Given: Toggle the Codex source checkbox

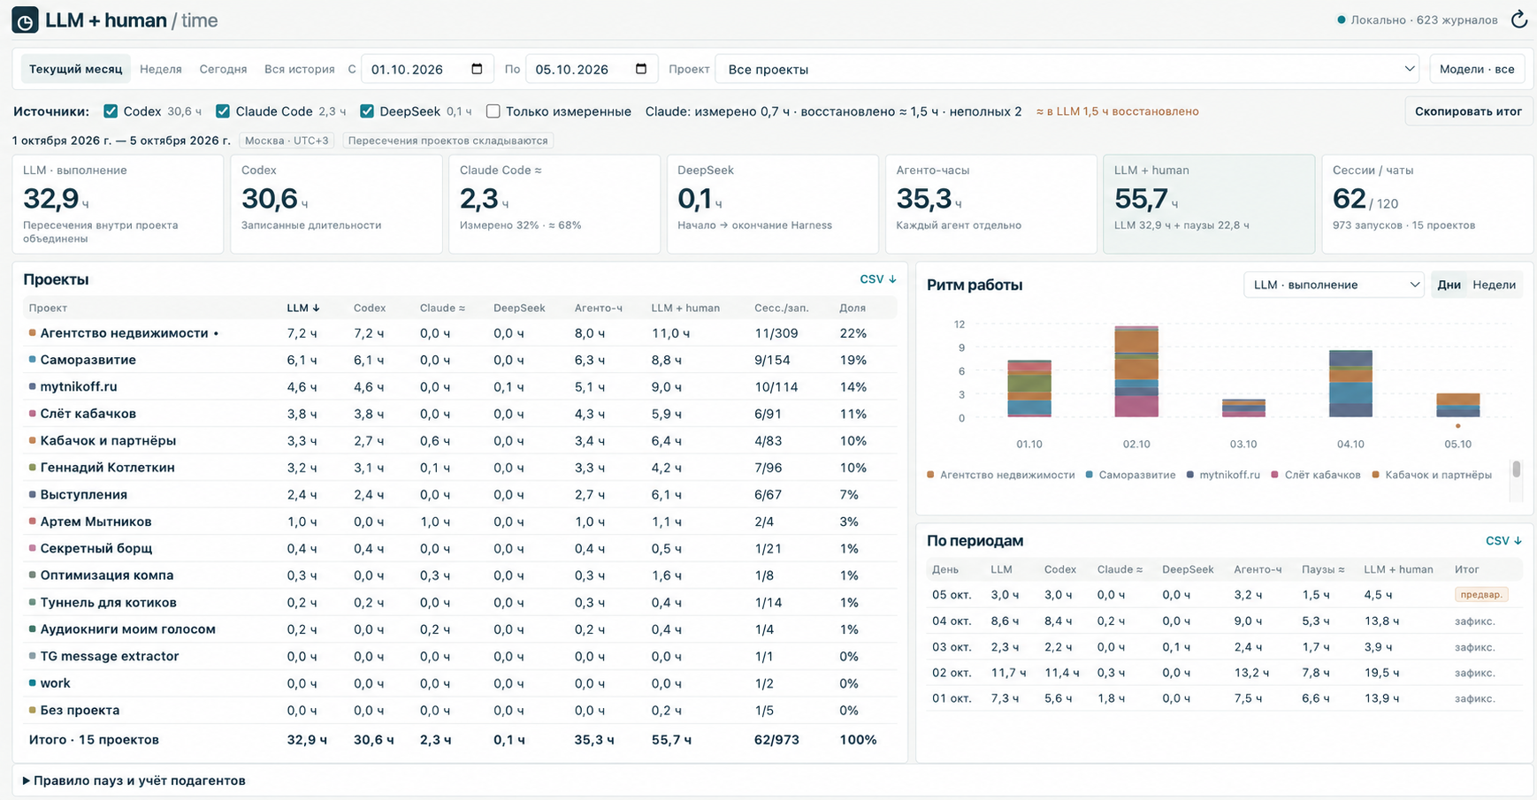Looking at the screenshot, I should [111, 111].
